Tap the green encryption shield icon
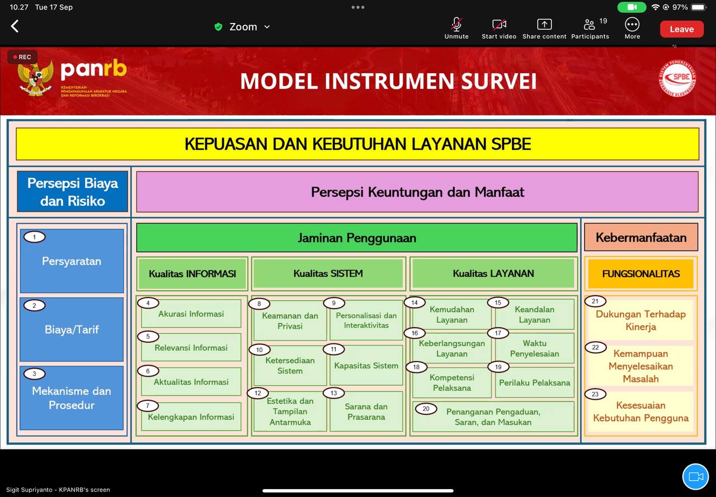Image resolution: width=716 pixels, height=497 pixels. 219,27
